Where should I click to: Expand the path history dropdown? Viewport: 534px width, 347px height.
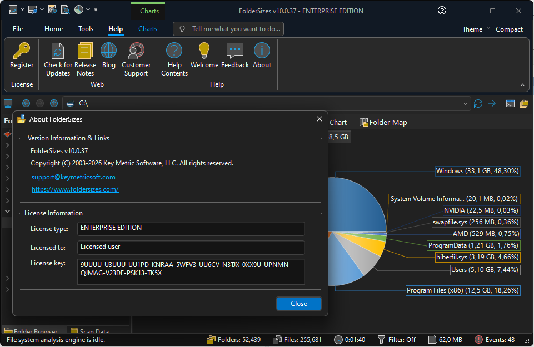pyautogui.click(x=465, y=103)
